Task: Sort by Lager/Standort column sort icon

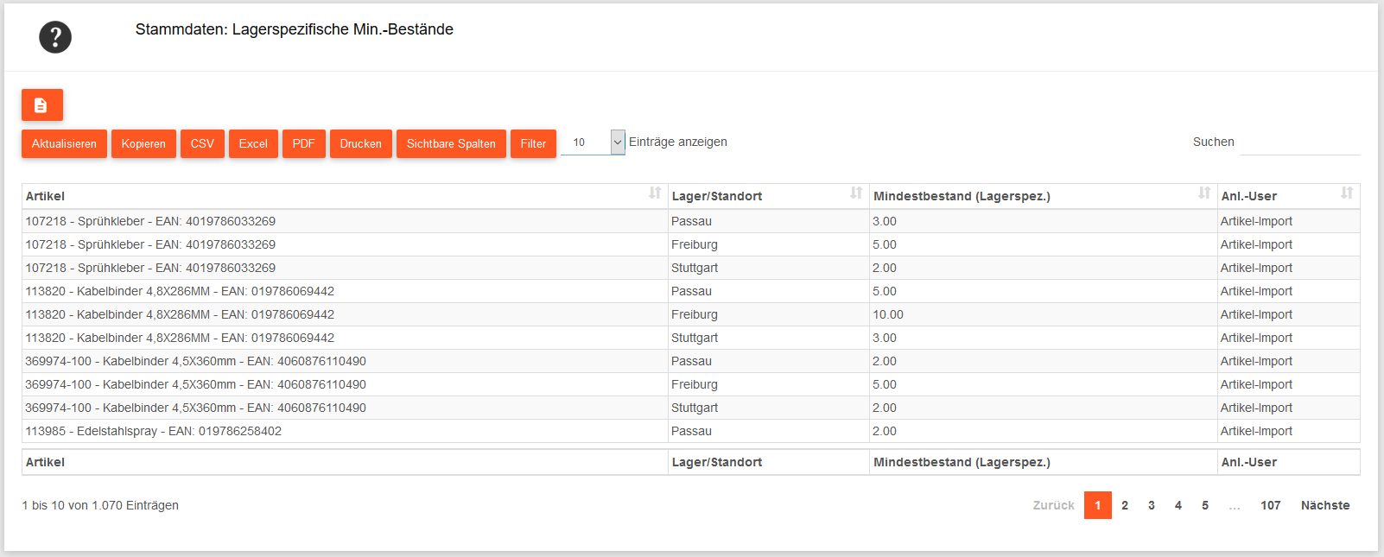Action: point(855,193)
